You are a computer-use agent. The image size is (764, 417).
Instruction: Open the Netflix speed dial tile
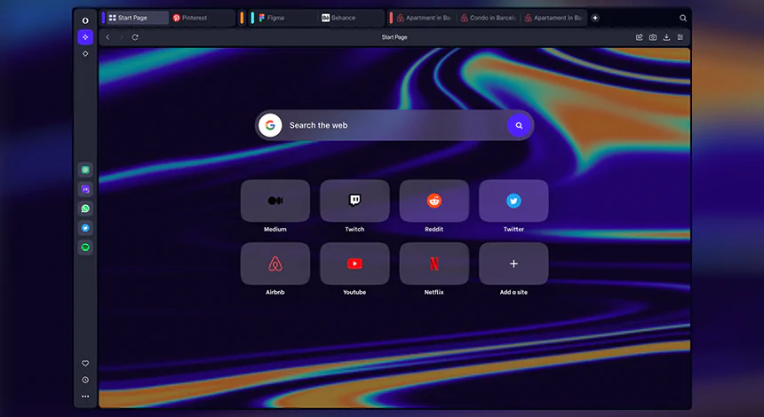[x=434, y=264]
